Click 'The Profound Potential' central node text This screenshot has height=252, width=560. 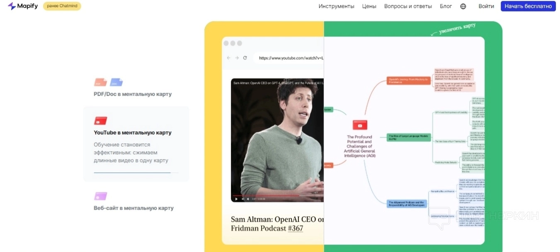[x=360, y=146]
